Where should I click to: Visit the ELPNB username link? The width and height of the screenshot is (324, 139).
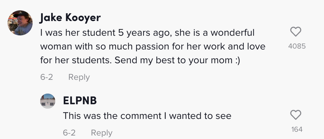click(80, 100)
